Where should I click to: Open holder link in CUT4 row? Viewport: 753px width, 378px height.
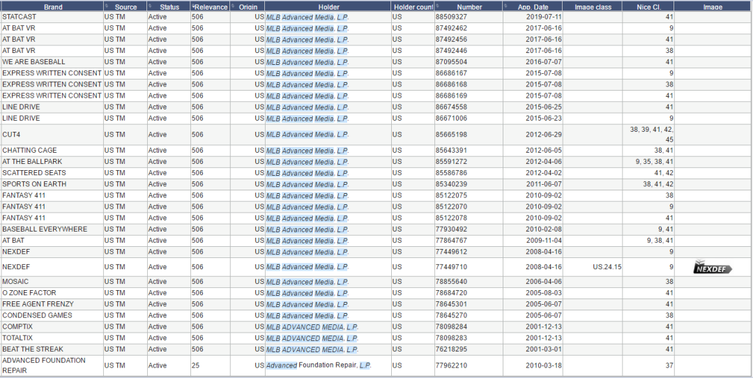[307, 135]
